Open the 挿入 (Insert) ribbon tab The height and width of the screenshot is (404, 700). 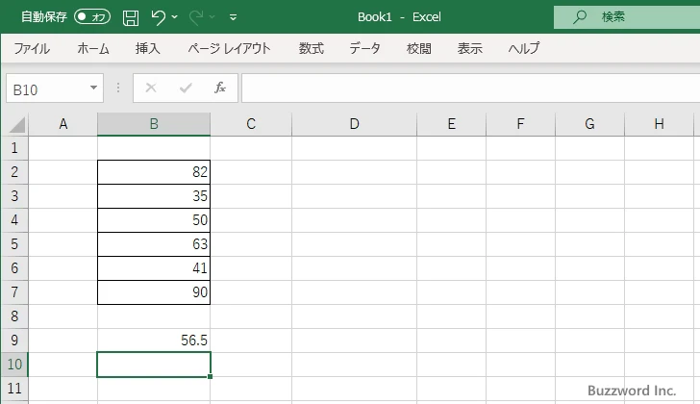click(x=147, y=48)
